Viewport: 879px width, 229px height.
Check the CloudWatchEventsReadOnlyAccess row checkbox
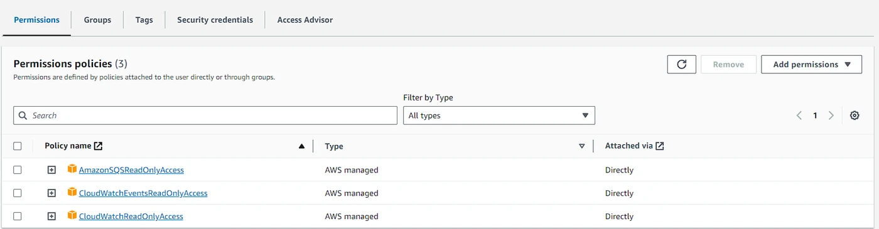click(x=18, y=193)
